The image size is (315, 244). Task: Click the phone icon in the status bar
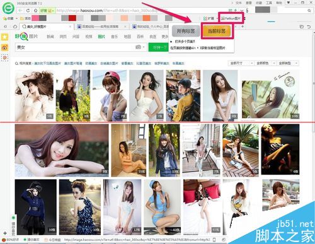214,240
